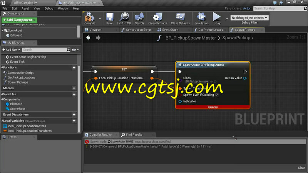Open the Add Component dropdown
This screenshot has height=173, width=308.
tap(19, 20)
